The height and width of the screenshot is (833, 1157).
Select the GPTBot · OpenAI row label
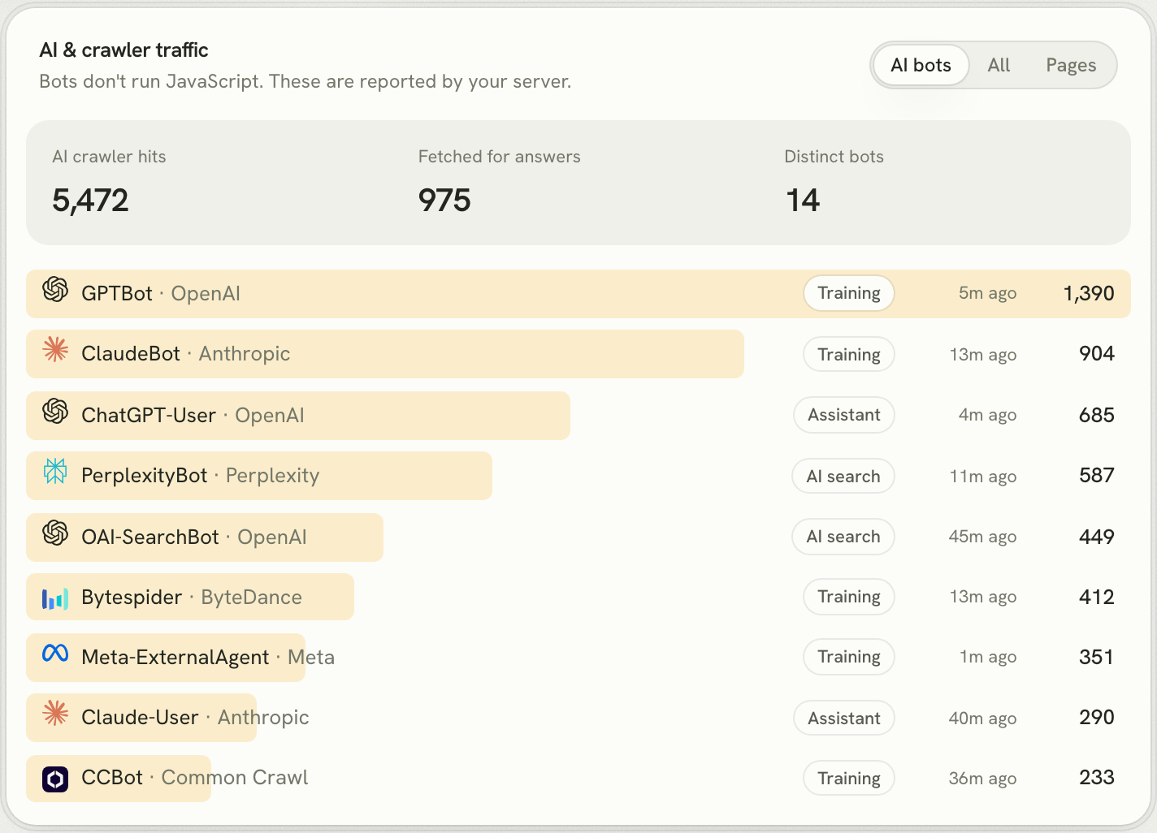click(x=161, y=293)
